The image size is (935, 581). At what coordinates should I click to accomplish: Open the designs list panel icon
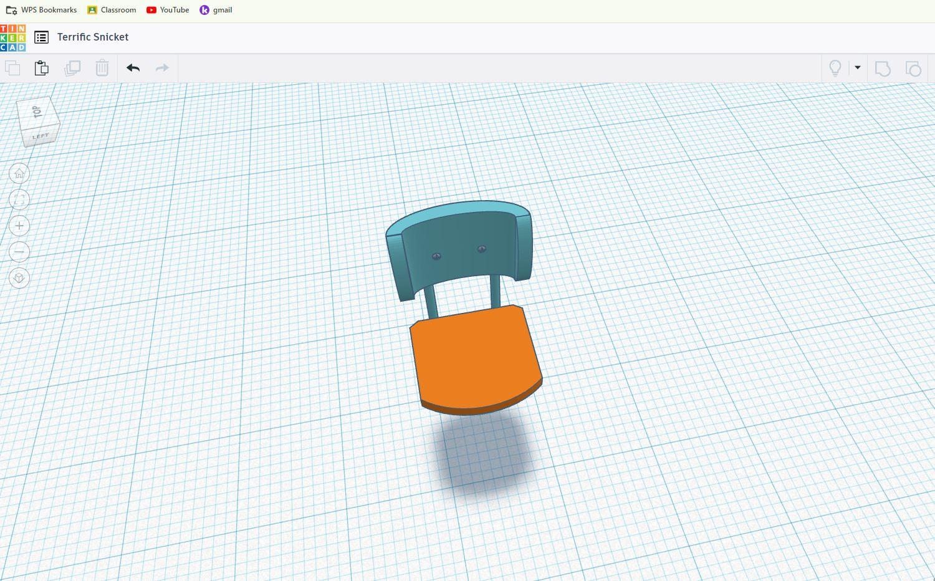pos(41,37)
